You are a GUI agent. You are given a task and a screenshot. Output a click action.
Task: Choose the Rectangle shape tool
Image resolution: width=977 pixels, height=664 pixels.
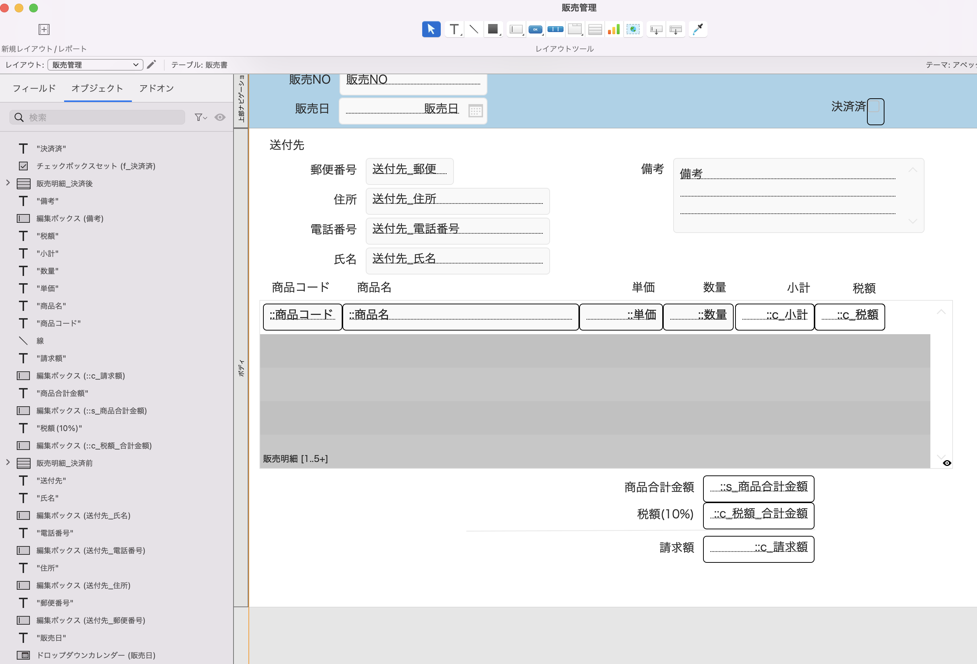point(493,29)
